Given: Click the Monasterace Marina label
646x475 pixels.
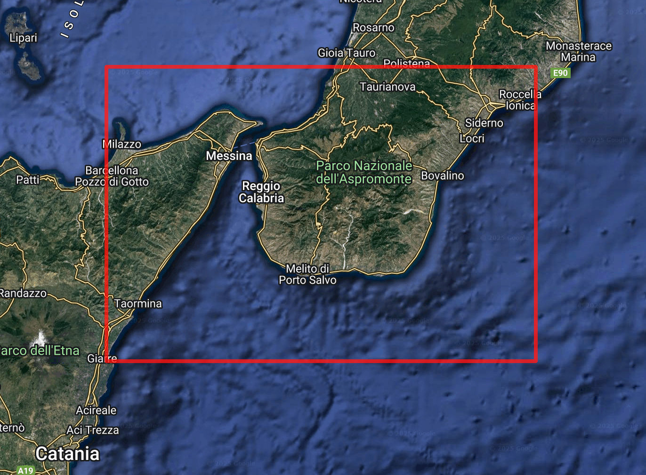Looking at the screenshot, I should point(579,52).
